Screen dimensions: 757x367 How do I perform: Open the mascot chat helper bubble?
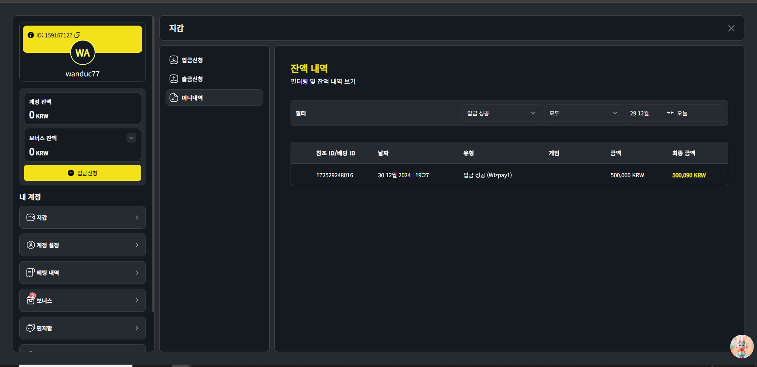pyautogui.click(x=742, y=347)
